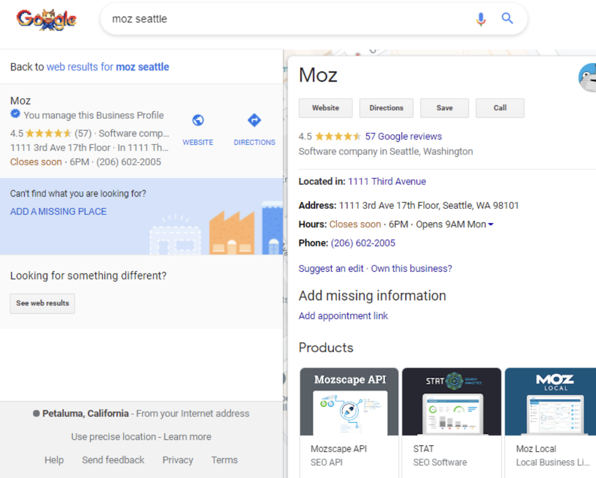Click Send feedback footer link

tap(113, 460)
